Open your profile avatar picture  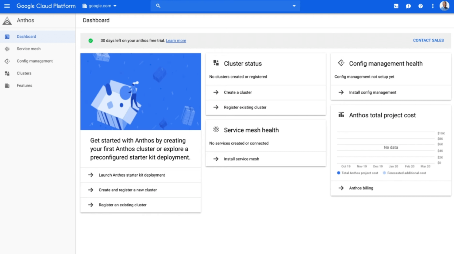click(444, 6)
